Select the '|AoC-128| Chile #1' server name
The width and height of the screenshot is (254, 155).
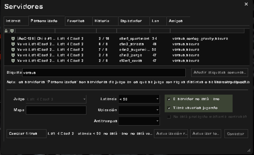click(x=36, y=38)
